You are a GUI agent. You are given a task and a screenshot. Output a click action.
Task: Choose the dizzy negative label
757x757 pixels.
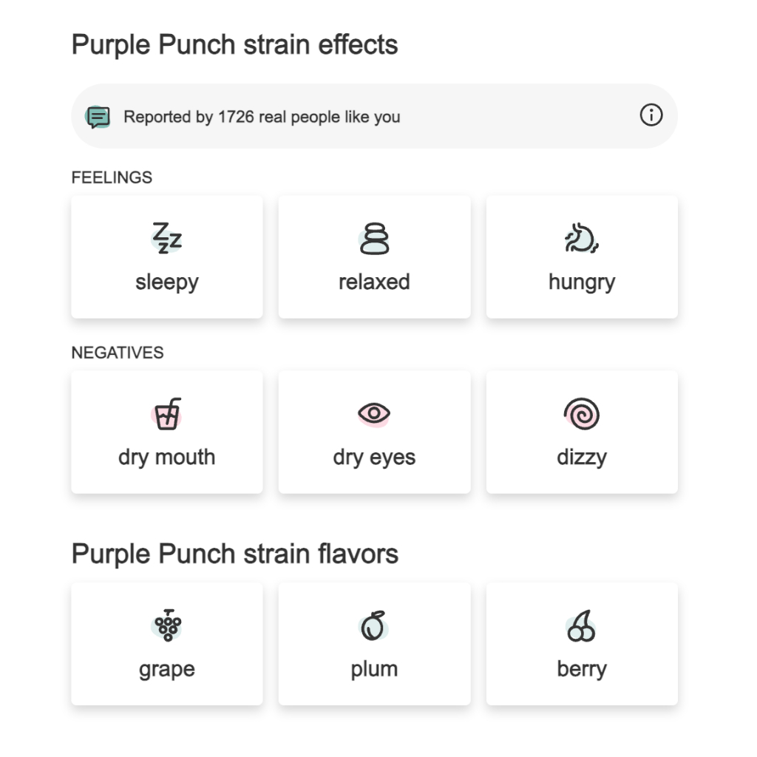(582, 457)
